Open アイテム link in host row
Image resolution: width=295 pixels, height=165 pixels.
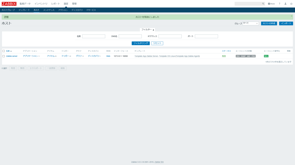click(51, 56)
